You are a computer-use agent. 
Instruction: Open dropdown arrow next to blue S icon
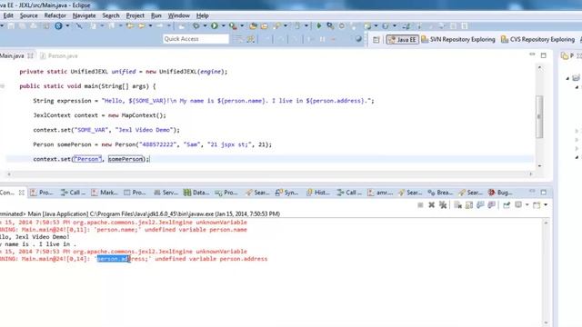(67, 26)
